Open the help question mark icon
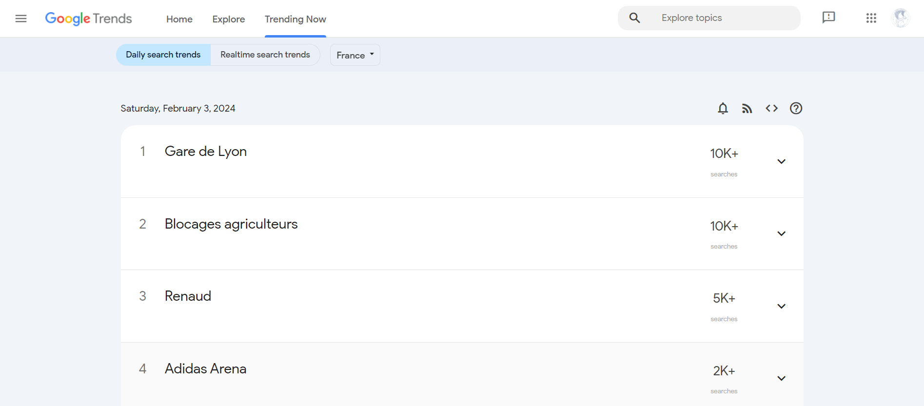This screenshot has width=924, height=406. [x=796, y=108]
